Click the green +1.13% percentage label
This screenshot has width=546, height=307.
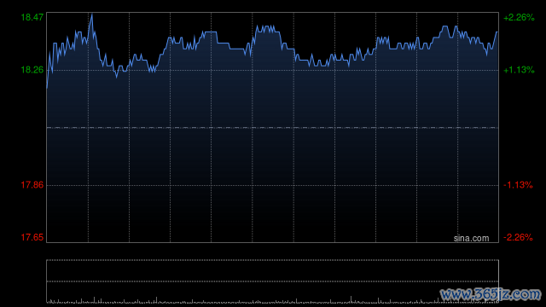519,70
